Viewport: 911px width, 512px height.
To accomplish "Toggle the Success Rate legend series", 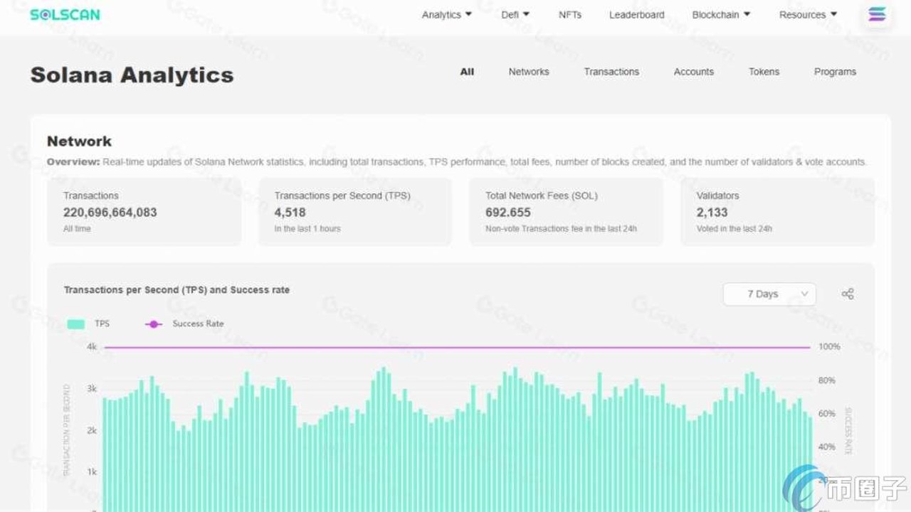I will click(x=184, y=324).
